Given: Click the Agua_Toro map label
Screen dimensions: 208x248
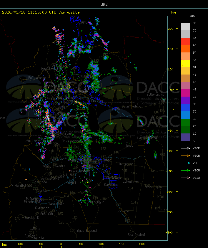Looking at the screenshot, I should coord(58,159).
